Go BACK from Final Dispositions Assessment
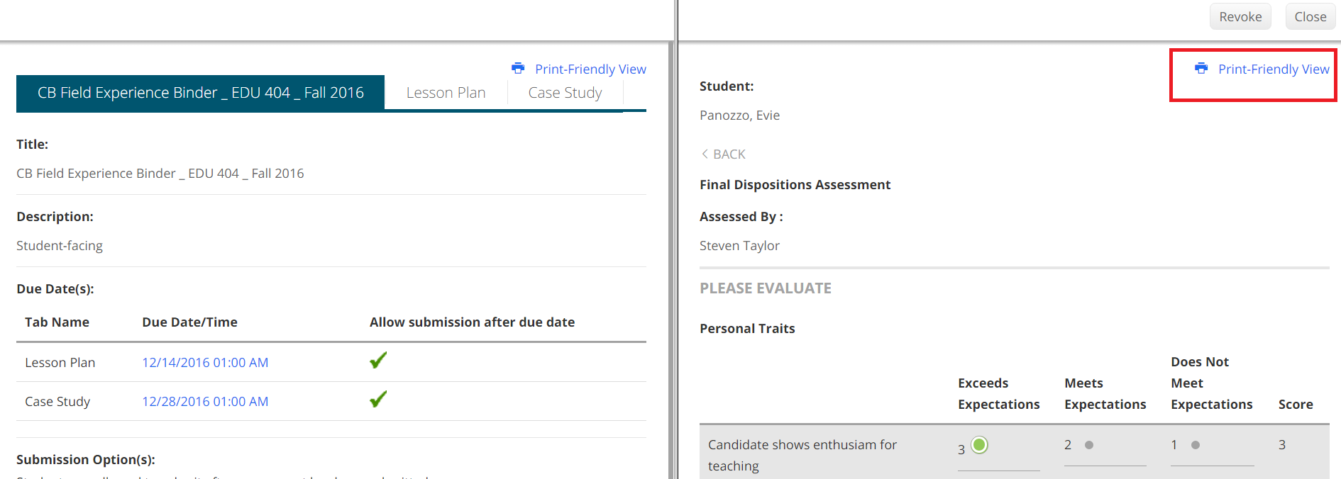Viewport: 1341px width, 479px height. point(729,154)
